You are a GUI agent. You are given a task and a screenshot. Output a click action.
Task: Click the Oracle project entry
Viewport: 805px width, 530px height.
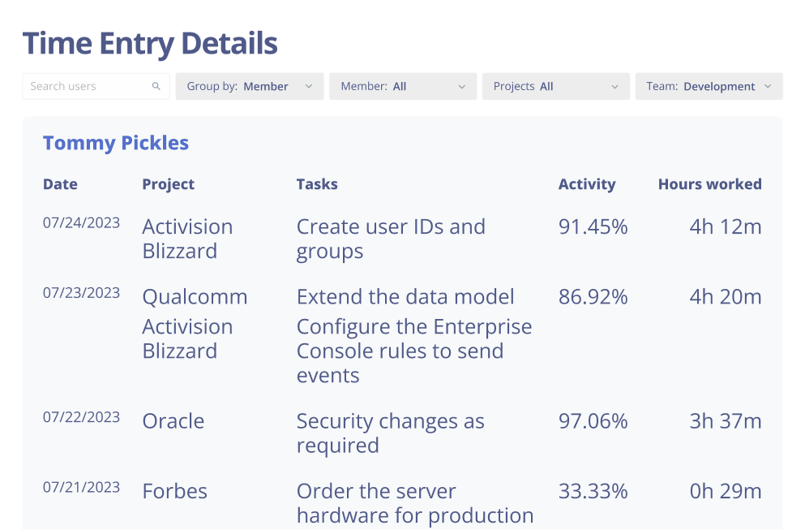pyautogui.click(x=173, y=421)
